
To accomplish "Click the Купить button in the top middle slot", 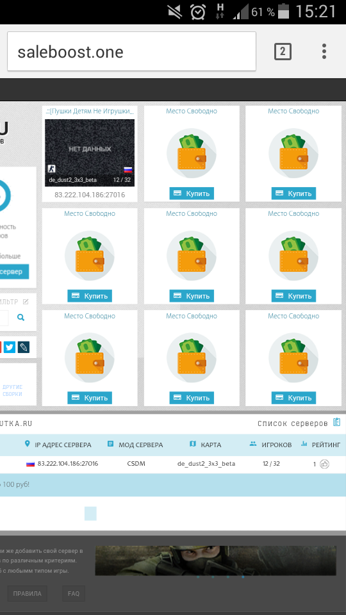I will pyautogui.click(x=192, y=193).
